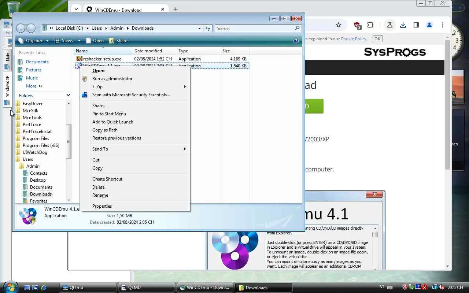469x293 pixels.
Task: Sort files by Date modified column
Action: pos(154,51)
